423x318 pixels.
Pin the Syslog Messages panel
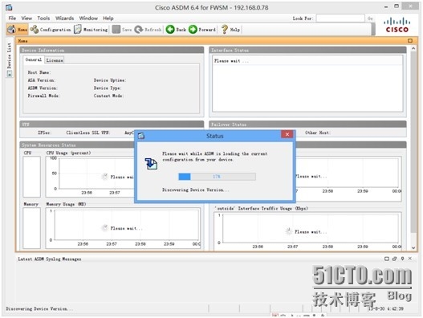(402, 259)
